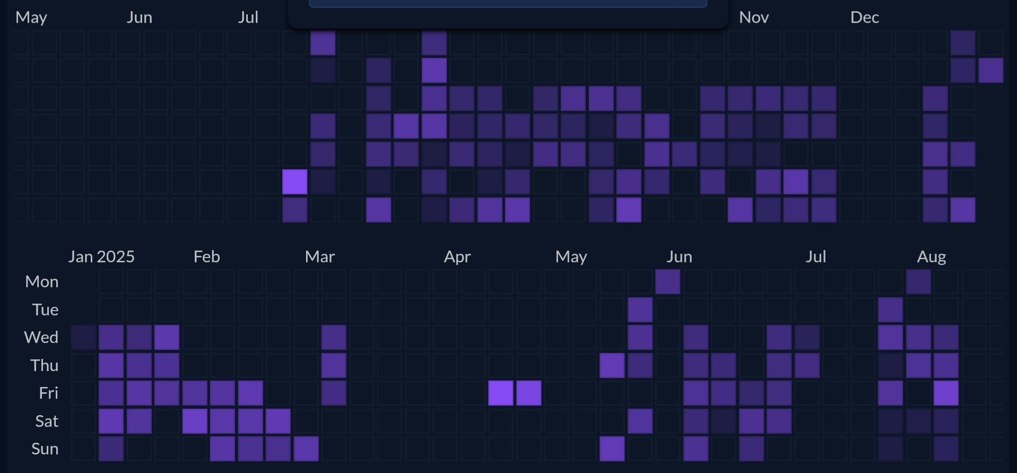Image resolution: width=1017 pixels, height=473 pixels.
Task: Click the Thu weekday label
Action: [x=44, y=366]
